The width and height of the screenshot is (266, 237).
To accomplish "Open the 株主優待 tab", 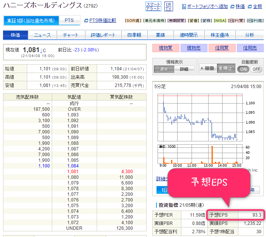I will point(220,35).
